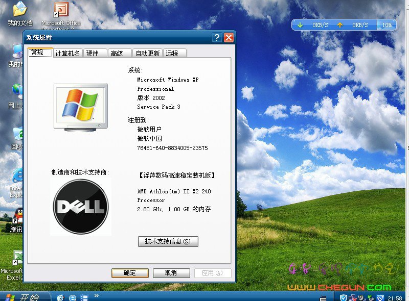Open the 高级 tab
Viewport: 409px width, 301px height.
point(120,53)
